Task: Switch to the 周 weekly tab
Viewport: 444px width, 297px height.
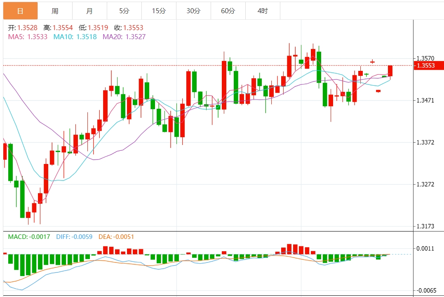Action: coord(55,11)
